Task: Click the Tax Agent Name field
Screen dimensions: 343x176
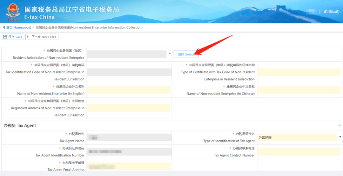Action: click(129, 137)
